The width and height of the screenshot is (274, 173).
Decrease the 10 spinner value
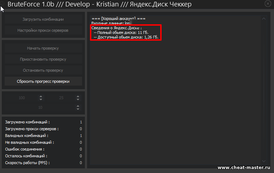pos(78,109)
